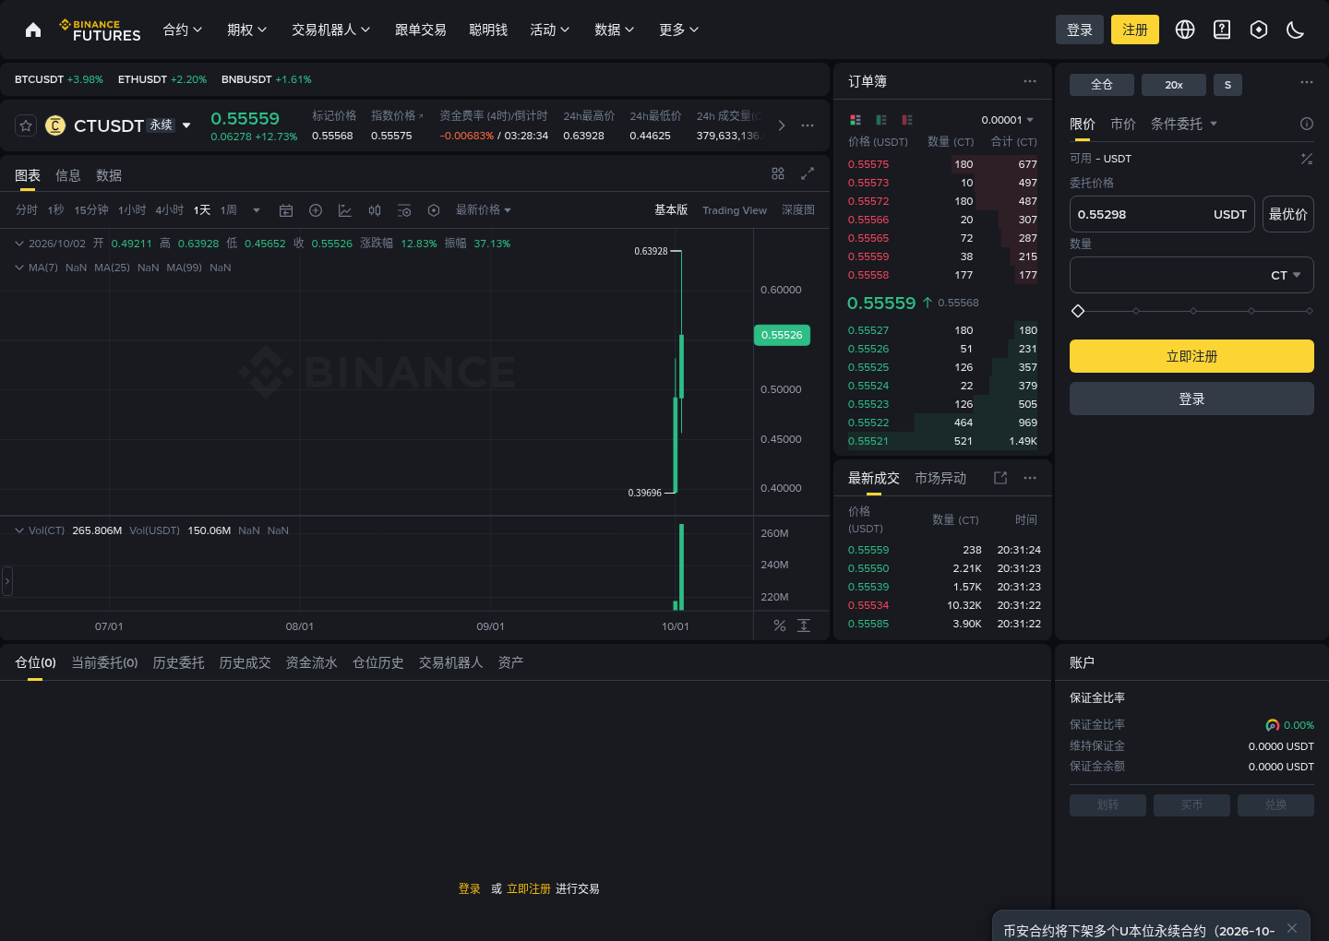Open the CTUSDT trading pair dropdown
Image resolution: width=1329 pixels, height=941 pixels.
point(186,125)
